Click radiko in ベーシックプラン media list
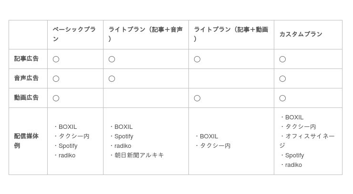353x194 pixels. coord(67,155)
